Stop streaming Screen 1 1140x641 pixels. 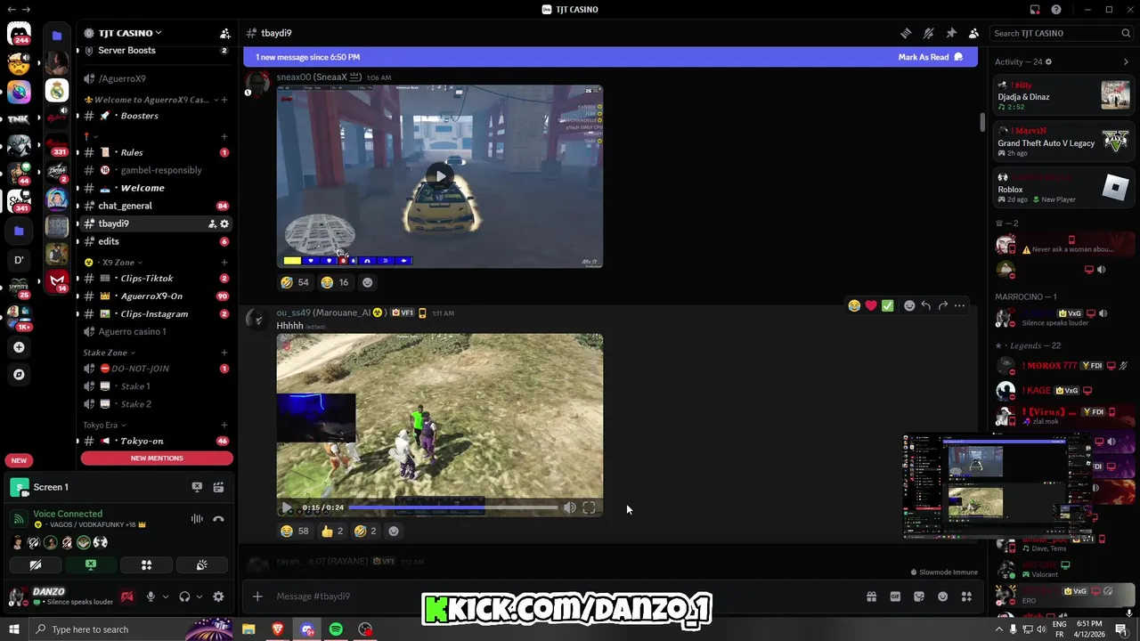tap(197, 487)
